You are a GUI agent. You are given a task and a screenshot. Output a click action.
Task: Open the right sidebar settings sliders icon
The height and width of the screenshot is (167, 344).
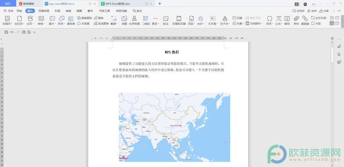[339, 62]
